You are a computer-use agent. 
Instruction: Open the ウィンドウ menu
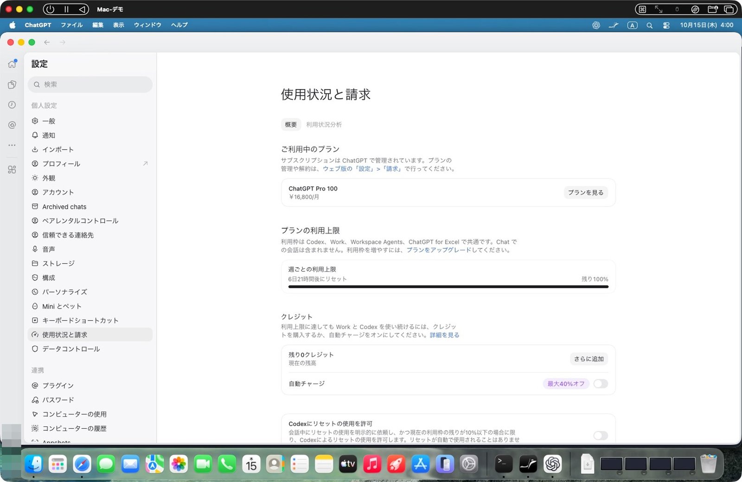(147, 25)
